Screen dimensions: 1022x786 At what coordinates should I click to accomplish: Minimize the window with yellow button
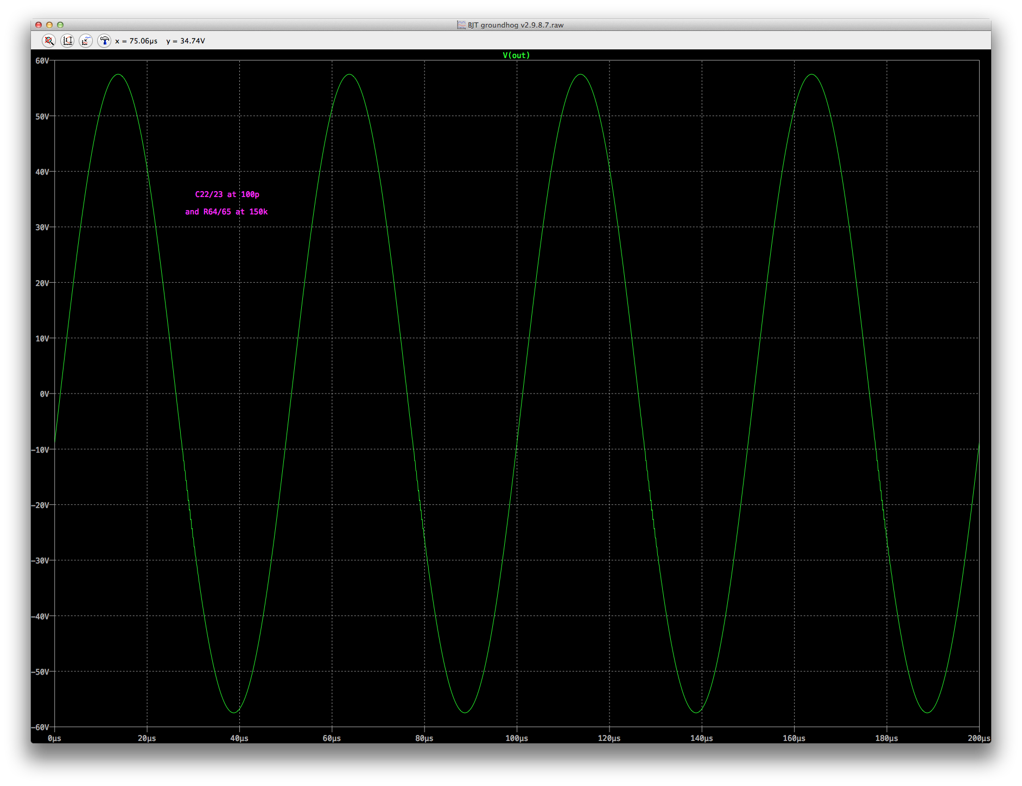click(x=49, y=25)
